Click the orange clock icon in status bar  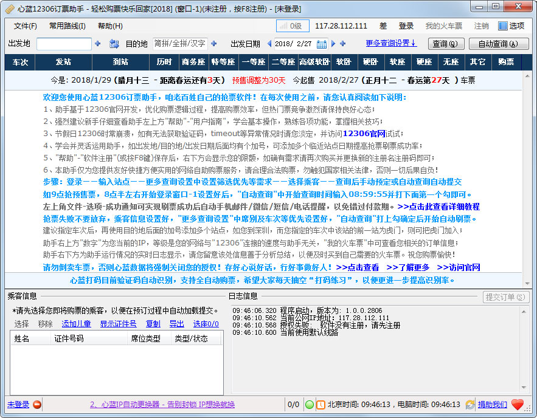(320, 405)
